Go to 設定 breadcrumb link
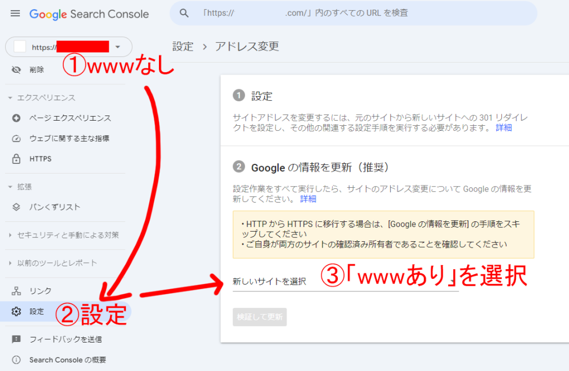 click(183, 47)
